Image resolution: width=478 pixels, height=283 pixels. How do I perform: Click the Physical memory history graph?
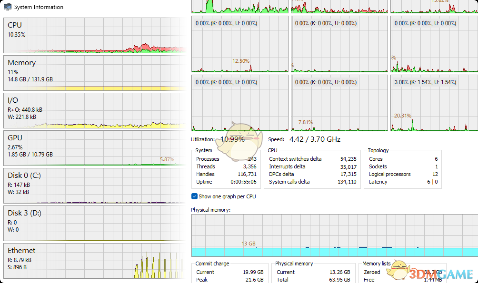[334, 235]
